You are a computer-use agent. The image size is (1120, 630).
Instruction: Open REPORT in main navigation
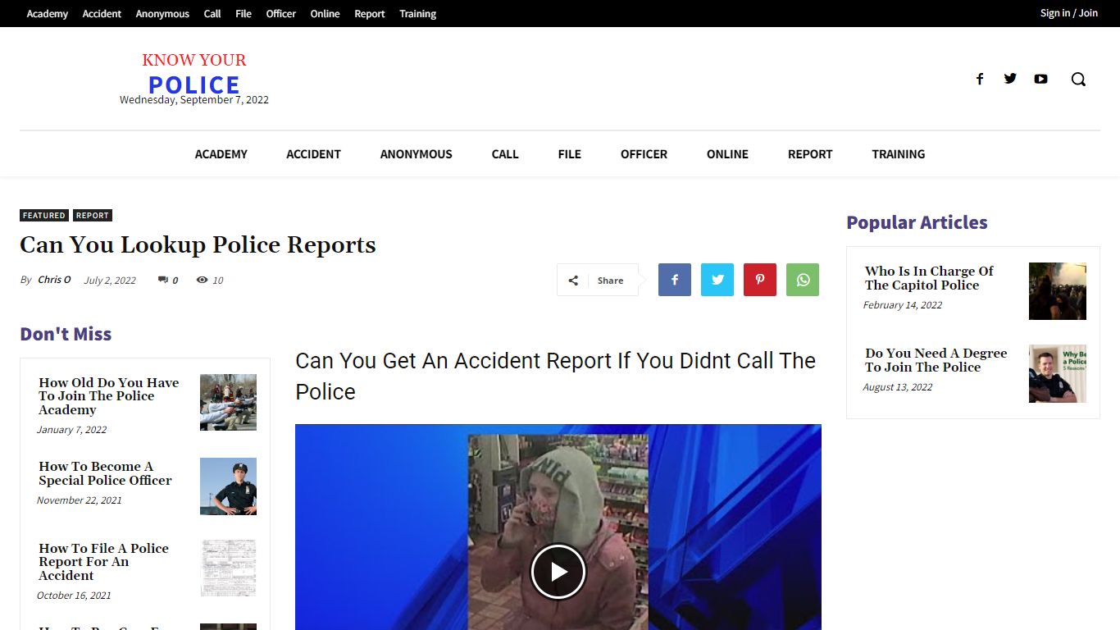[x=810, y=154]
